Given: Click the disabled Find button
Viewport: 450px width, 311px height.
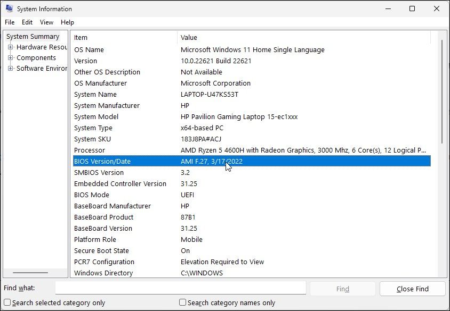Looking at the screenshot, I should pos(342,289).
